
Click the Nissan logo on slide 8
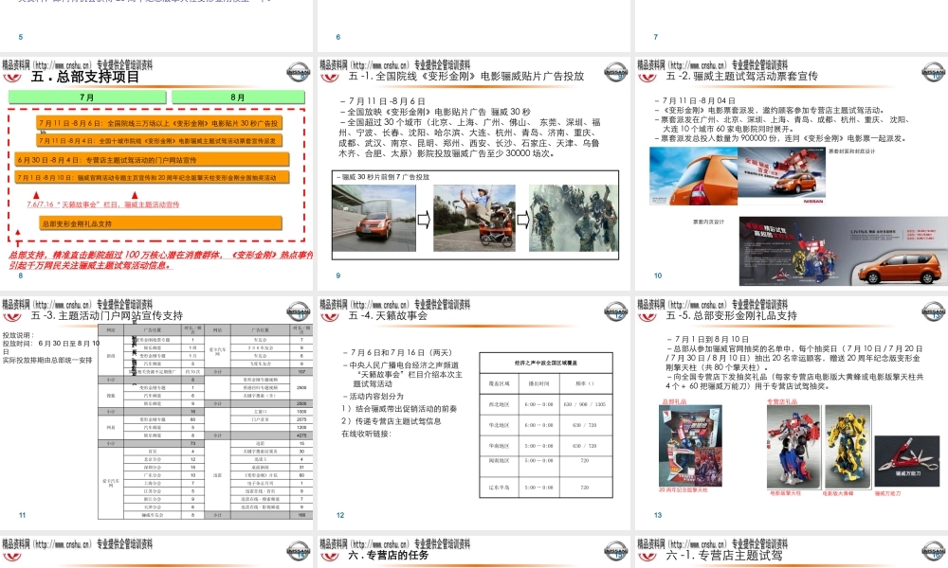298,72
